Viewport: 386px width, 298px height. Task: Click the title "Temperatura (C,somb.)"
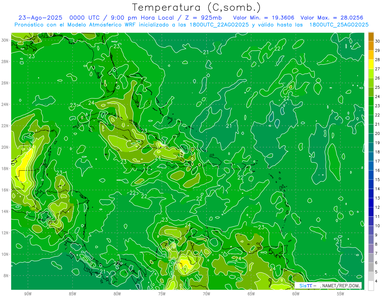coord(197,8)
